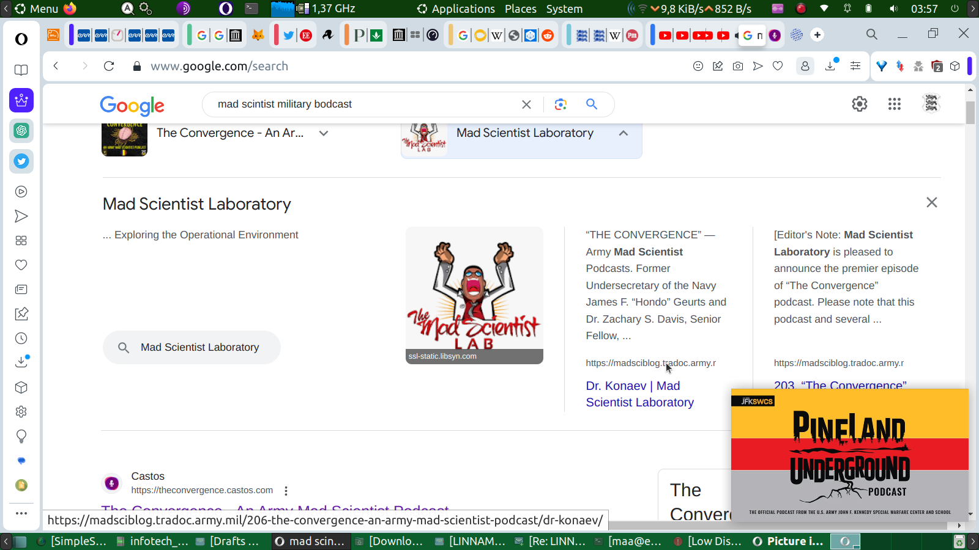Open the Applications menu

pyautogui.click(x=456, y=9)
